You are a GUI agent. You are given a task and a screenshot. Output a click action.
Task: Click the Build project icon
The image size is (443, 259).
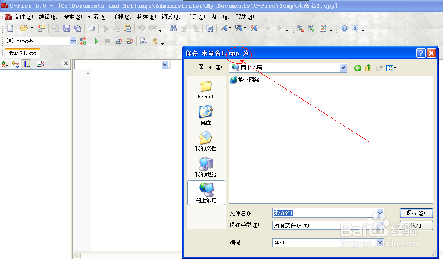coord(130,41)
